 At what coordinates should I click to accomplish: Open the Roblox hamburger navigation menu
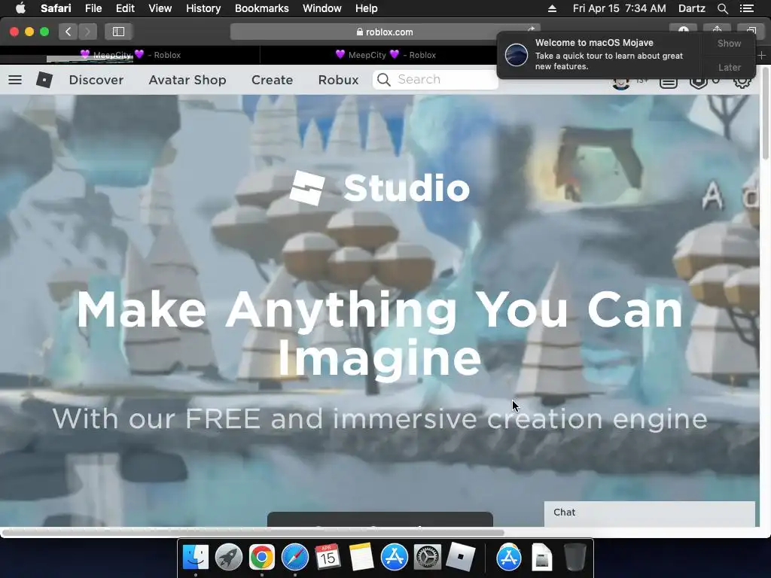coord(15,80)
